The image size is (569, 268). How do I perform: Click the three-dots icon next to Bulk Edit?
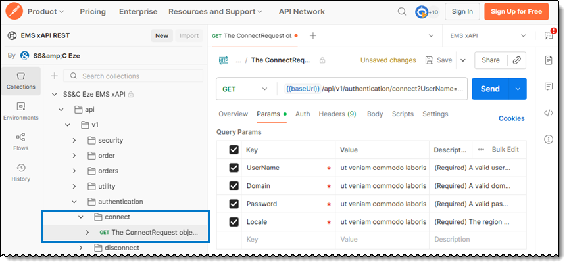[x=481, y=150]
